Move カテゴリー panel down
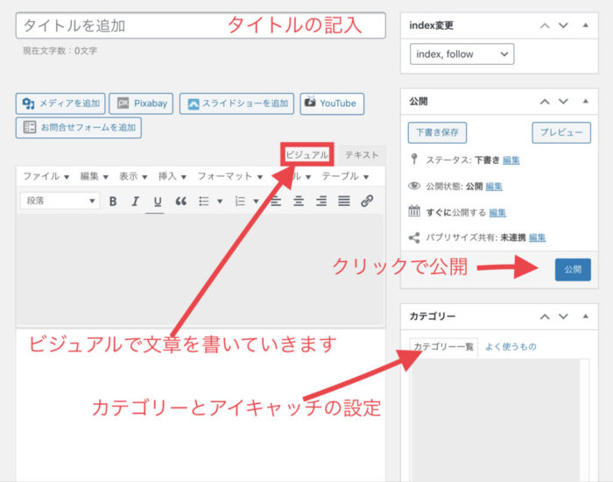This screenshot has width=613, height=482. [563, 316]
